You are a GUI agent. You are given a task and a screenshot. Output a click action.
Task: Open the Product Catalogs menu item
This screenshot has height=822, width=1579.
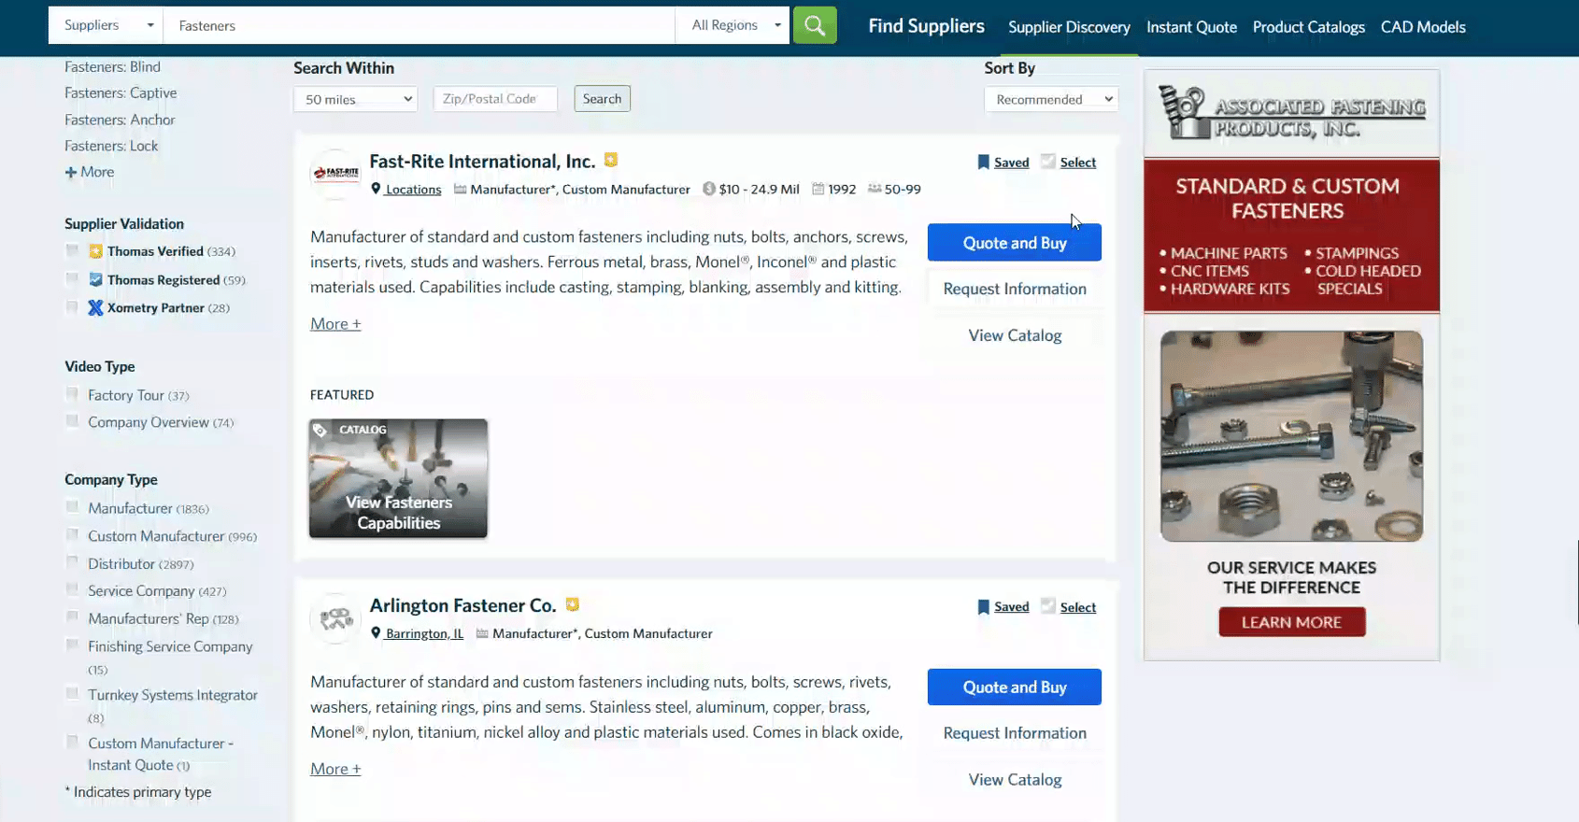tap(1309, 27)
